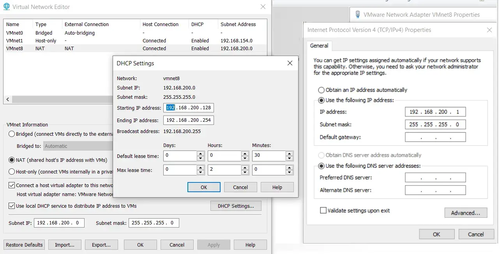Viewport: 500px width, 254px height.
Task: Select Obtain an IP address automatically
Action: 322,90
